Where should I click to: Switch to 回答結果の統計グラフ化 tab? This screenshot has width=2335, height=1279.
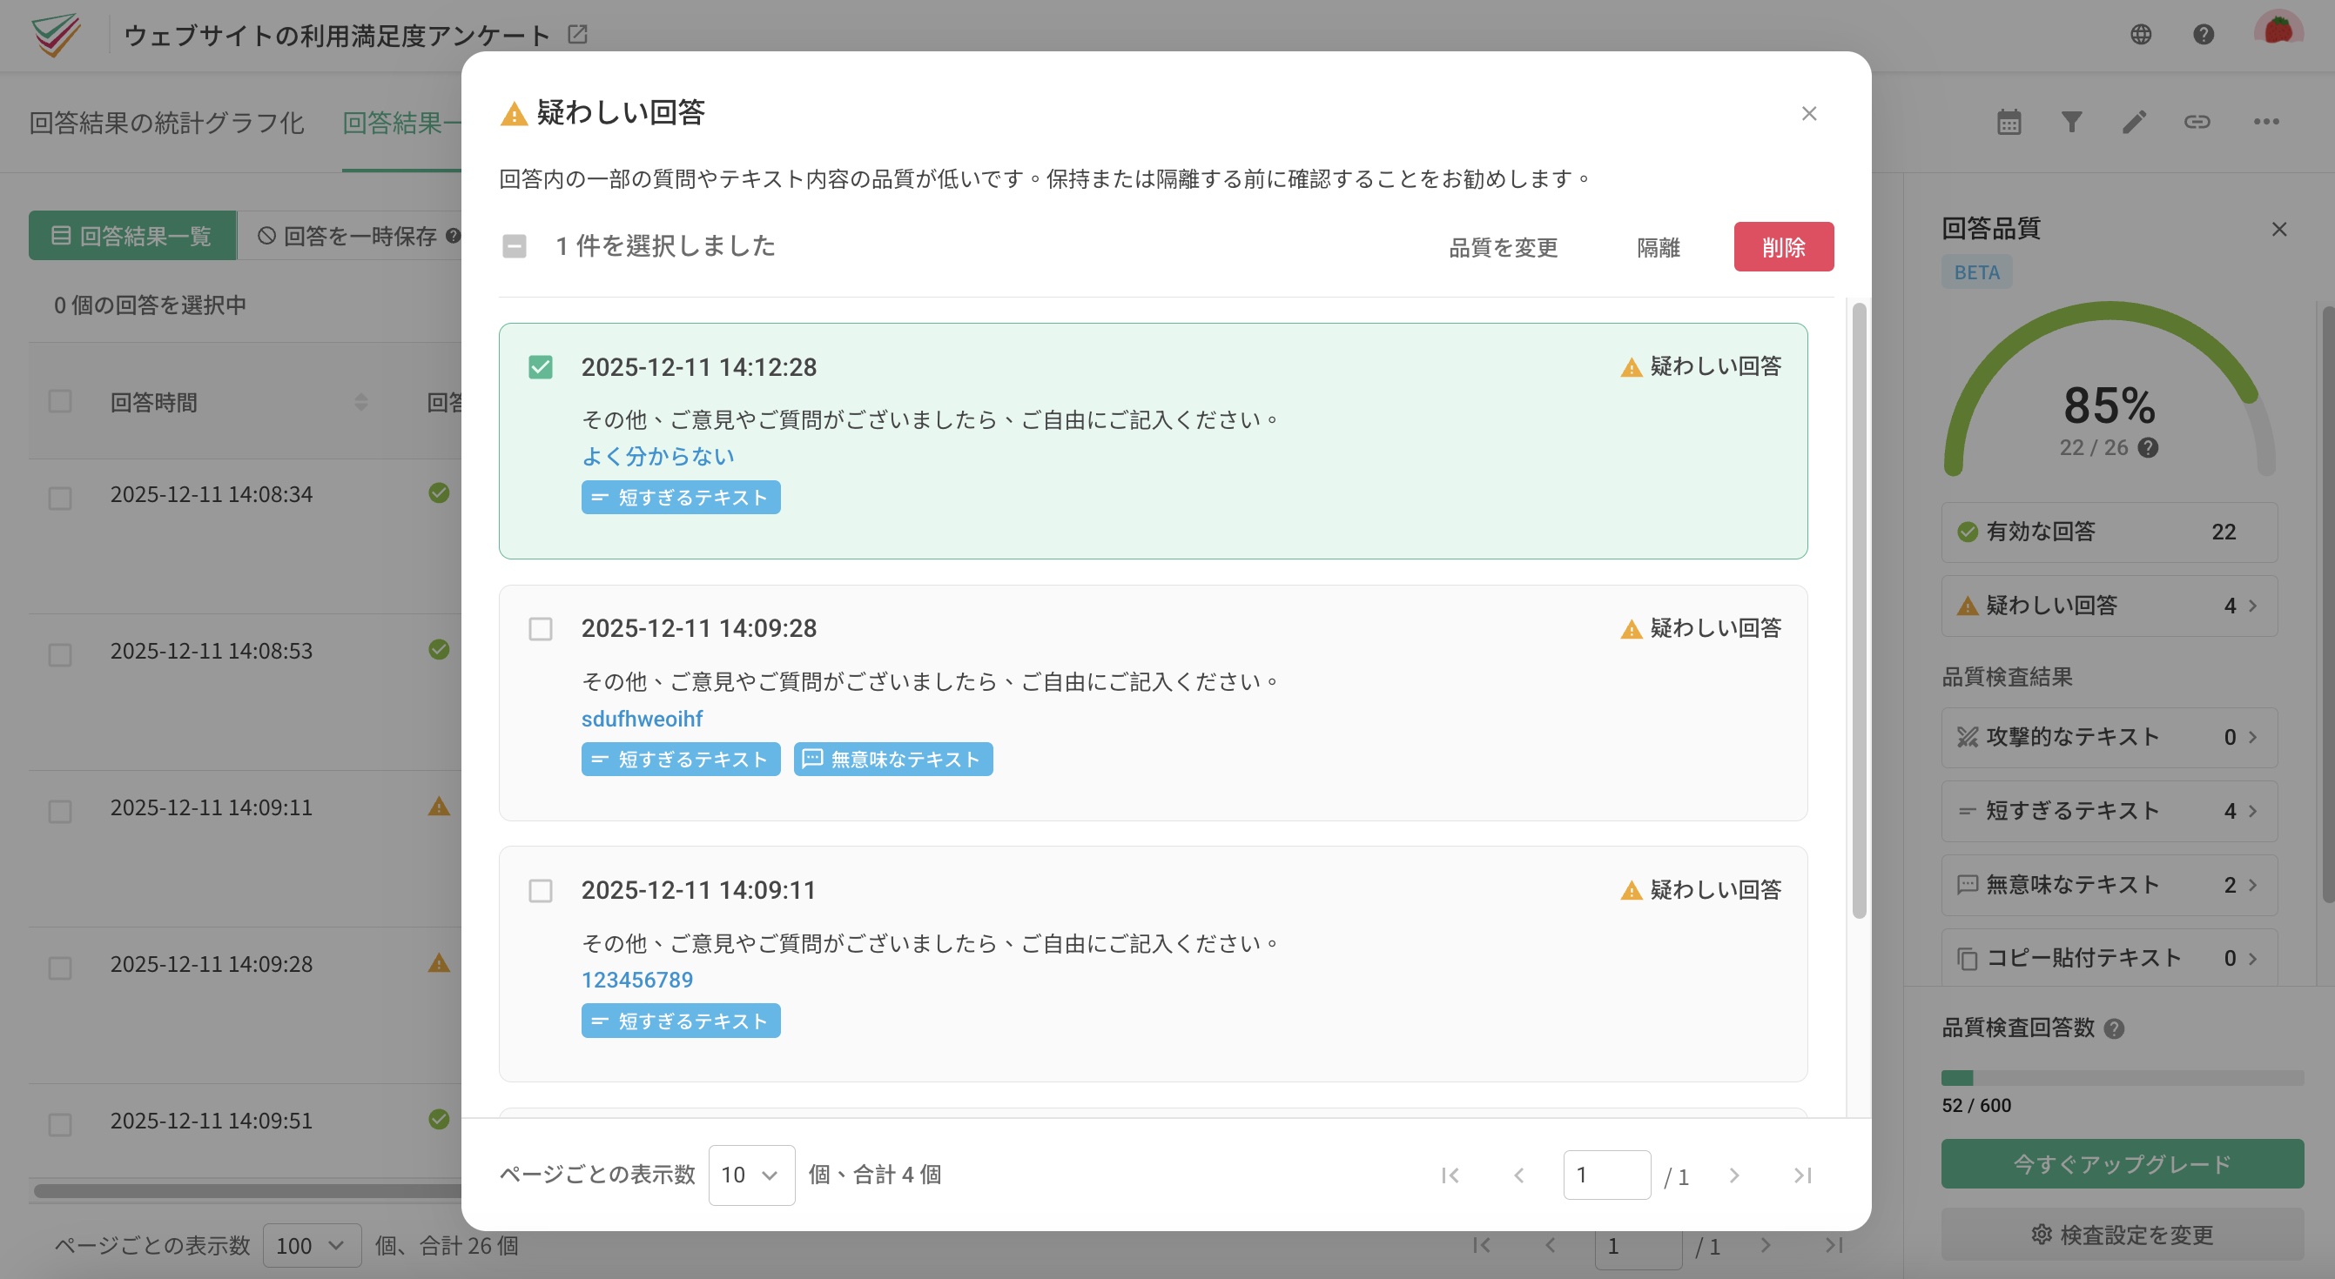[x=166, y=123]
